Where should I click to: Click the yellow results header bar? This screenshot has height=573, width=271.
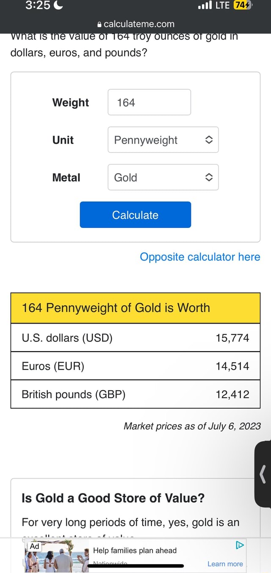pyautogui.click(x=135, y=308)
